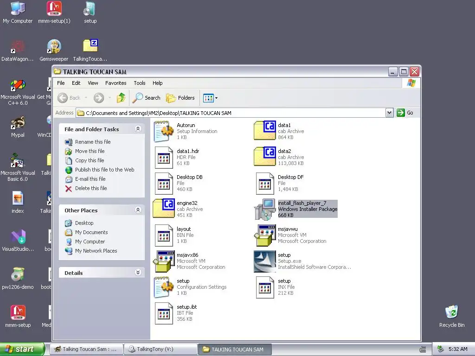Select the data1 cab archive icon
475x356 pixels.
point(265,130)
